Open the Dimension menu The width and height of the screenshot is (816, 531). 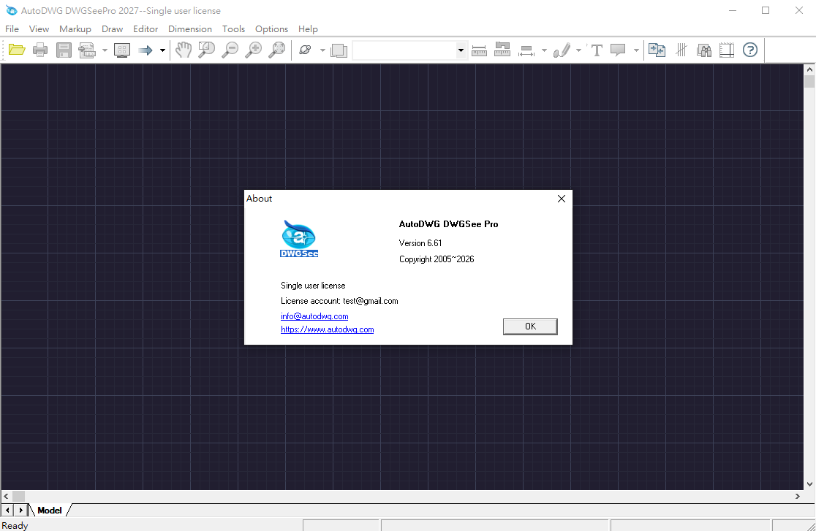[x=190, y=29]
